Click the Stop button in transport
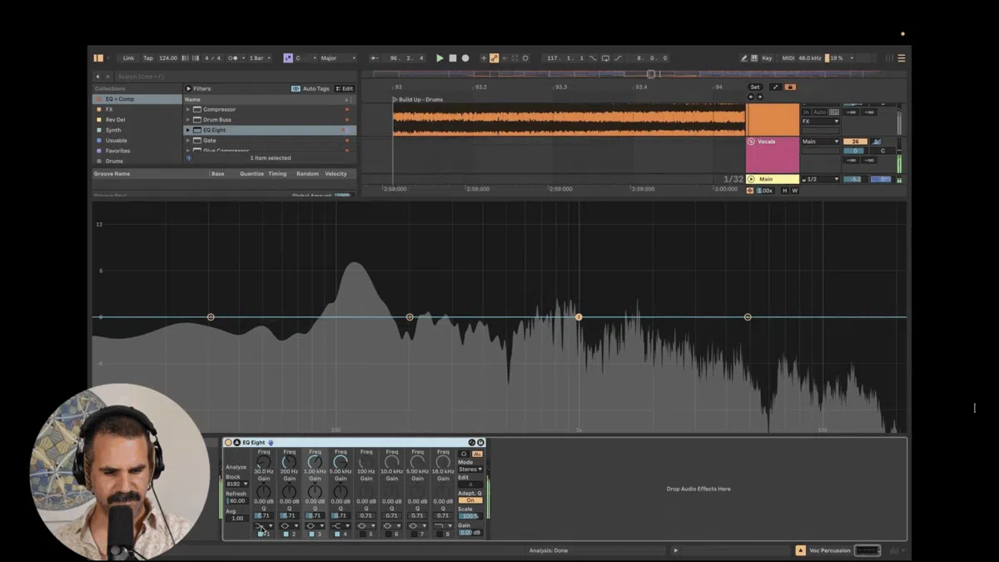This screenshot has width=999, height=562. click(x=453, y=58)
